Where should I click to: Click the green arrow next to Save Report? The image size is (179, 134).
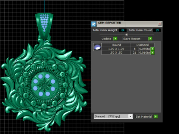[150, 39]
